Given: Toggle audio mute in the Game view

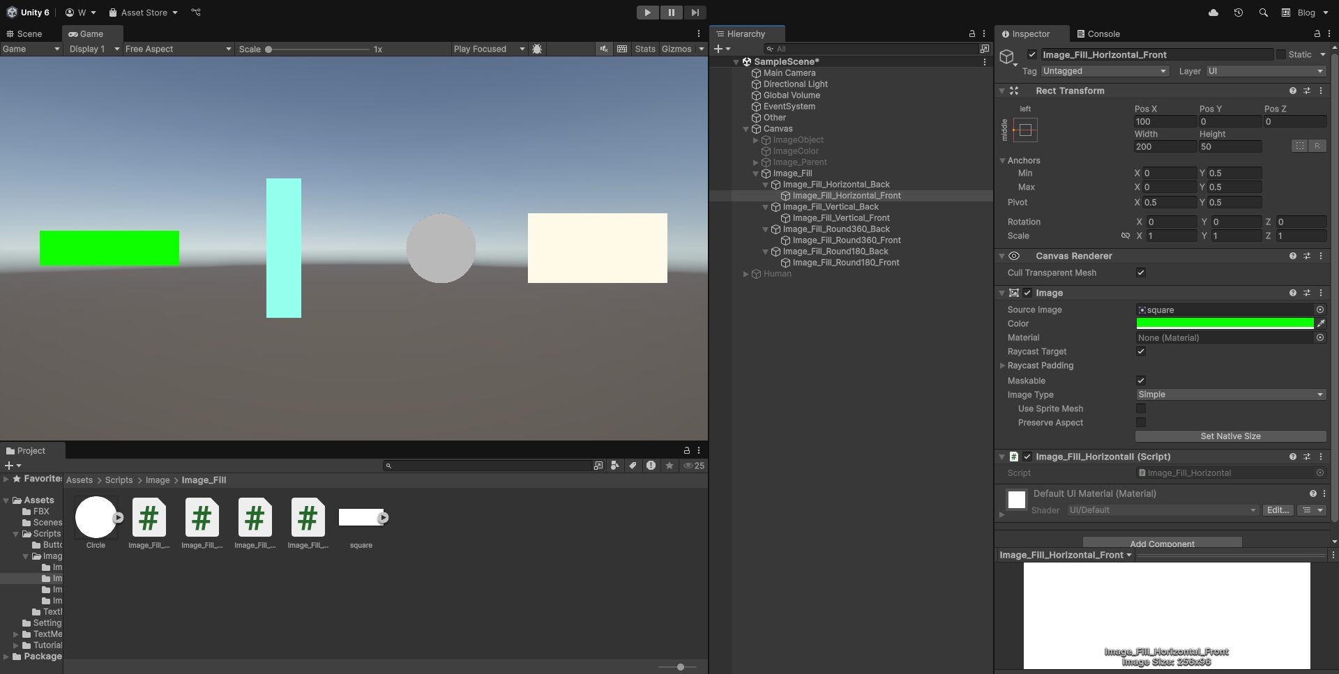Looking at the screenshot, I should click(603, 49).
